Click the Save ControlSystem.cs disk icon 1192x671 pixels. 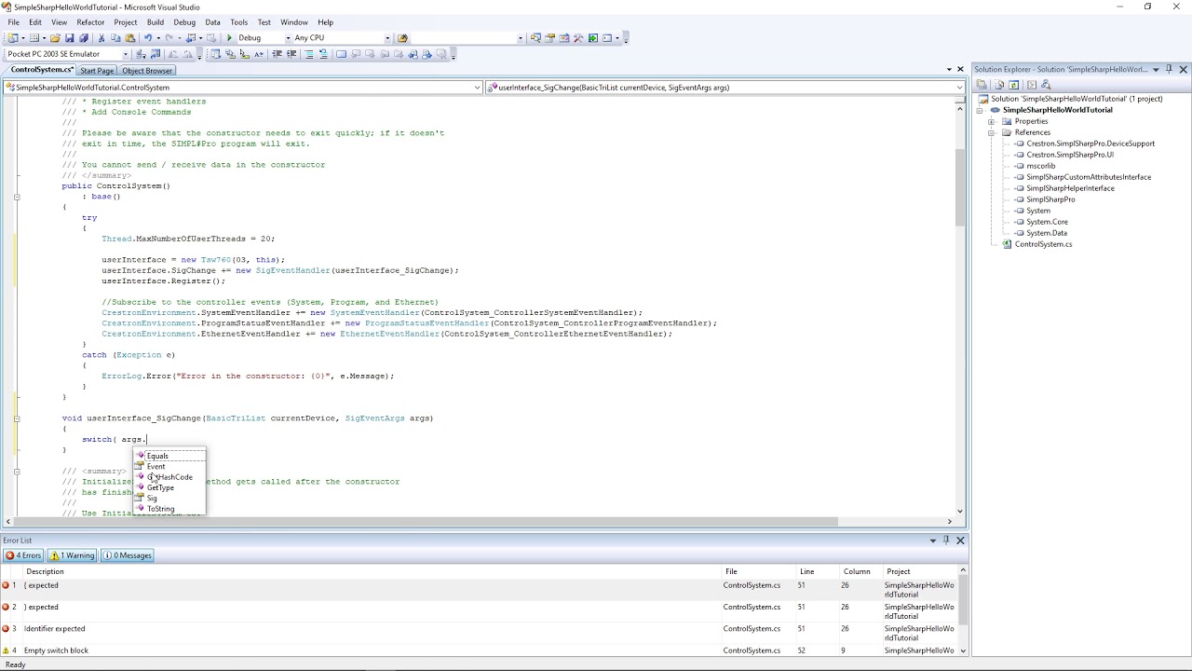[x=69, y=38]
